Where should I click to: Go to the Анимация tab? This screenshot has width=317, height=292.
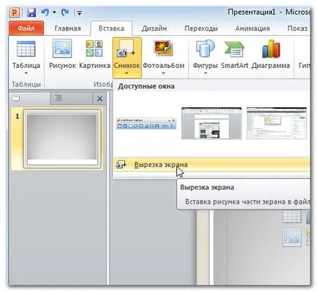pos(252,28)
